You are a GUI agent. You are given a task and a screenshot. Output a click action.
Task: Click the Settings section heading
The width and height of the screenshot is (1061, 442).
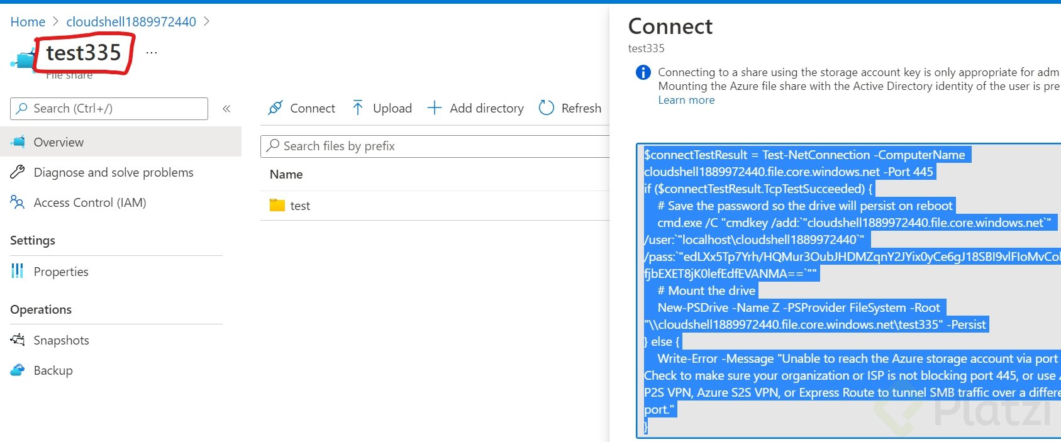[33, 240]
